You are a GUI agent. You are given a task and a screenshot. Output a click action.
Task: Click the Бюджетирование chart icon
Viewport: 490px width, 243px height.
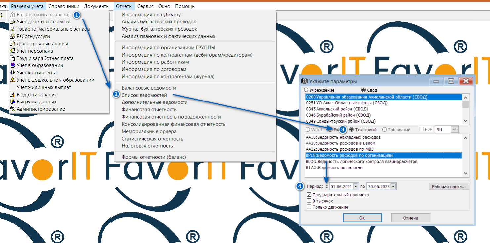13,95
